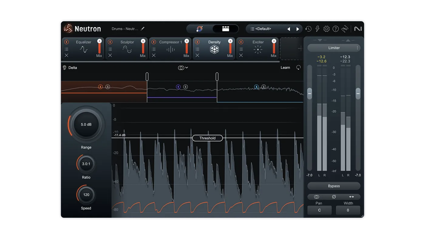Go to the previous preset

289,29
